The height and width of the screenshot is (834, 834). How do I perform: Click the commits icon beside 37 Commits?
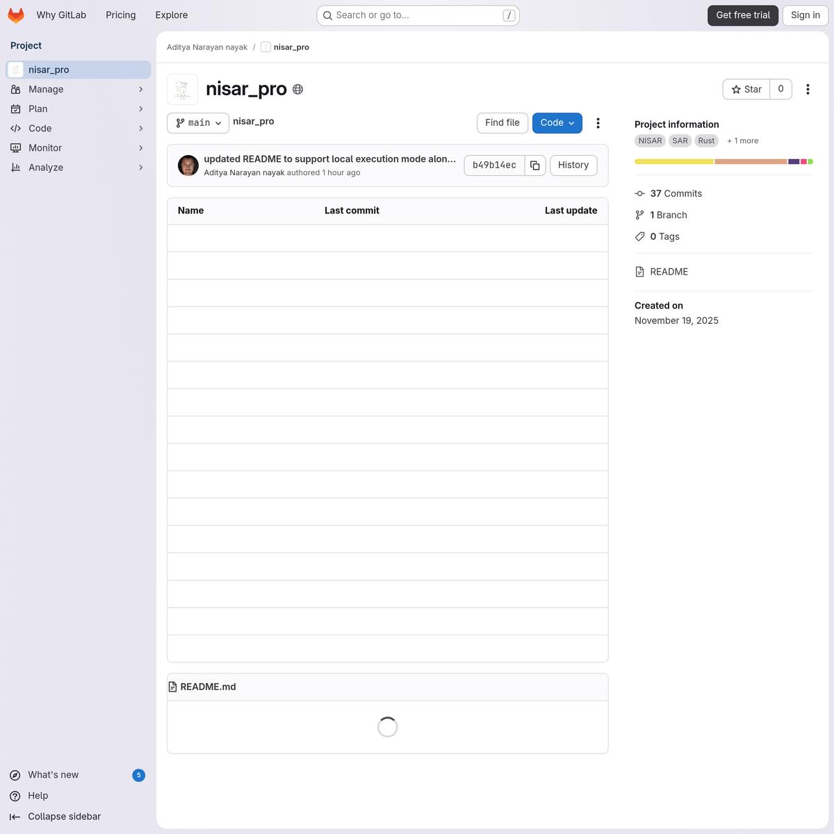pyautogui.click(x=640, y=194)
